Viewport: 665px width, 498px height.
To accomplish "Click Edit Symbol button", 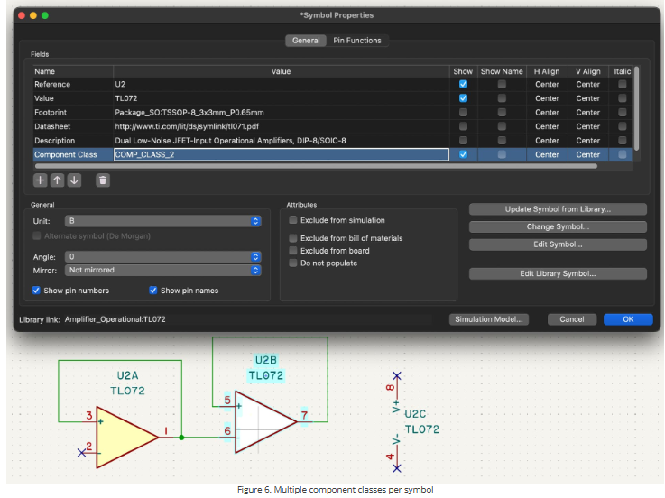I will 558,244.
